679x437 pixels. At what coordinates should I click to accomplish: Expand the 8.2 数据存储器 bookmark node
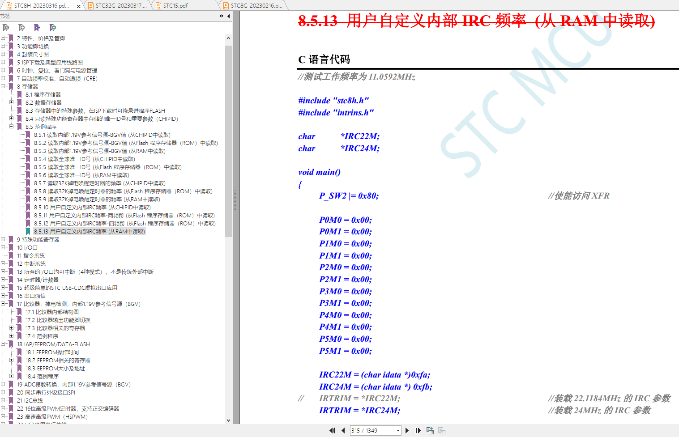coord(12,102)
